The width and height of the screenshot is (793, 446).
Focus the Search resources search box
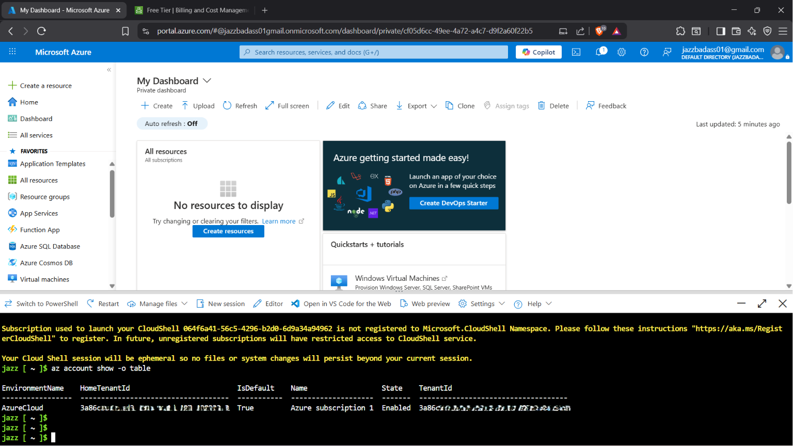(x=374, y=52)
